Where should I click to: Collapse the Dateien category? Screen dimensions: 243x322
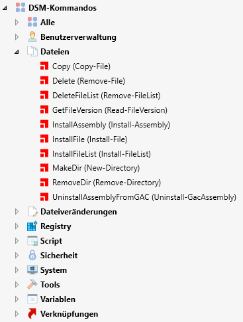[x=17, y=52]
